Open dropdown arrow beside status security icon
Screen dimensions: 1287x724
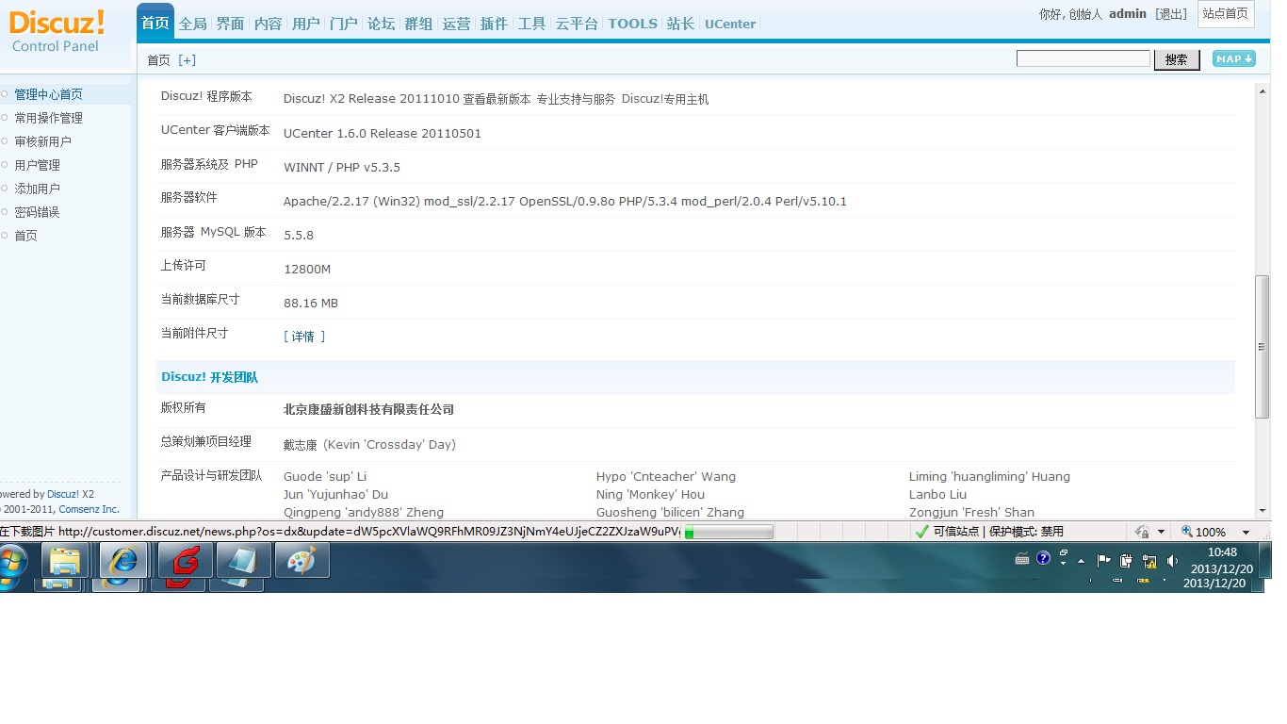pyautogui.click(x=1161, y=533)
